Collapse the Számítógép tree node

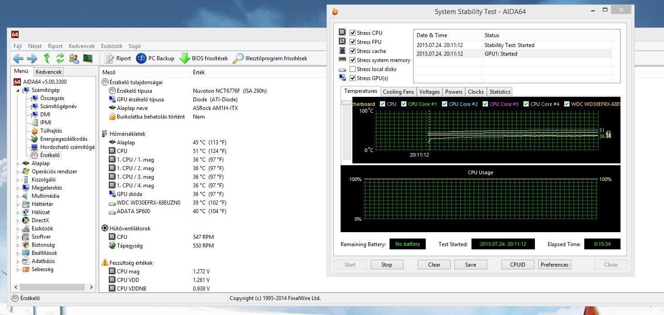click(18, 90)
